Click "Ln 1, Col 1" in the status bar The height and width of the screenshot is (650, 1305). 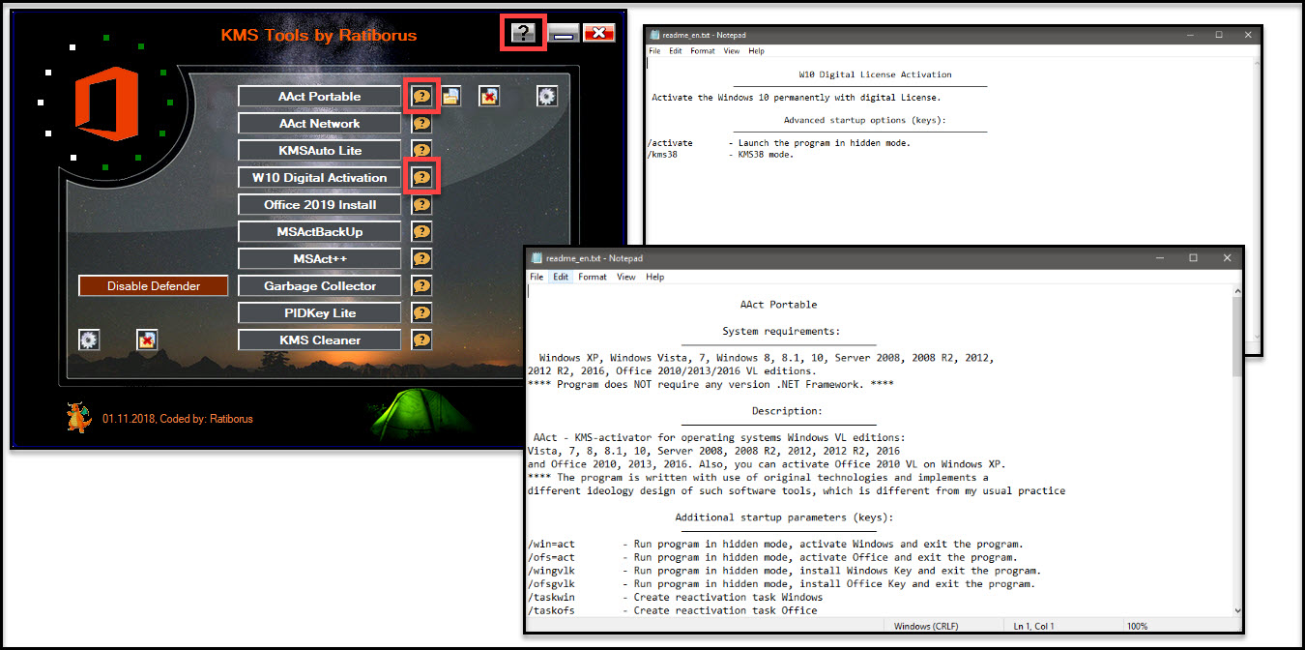1034,626
